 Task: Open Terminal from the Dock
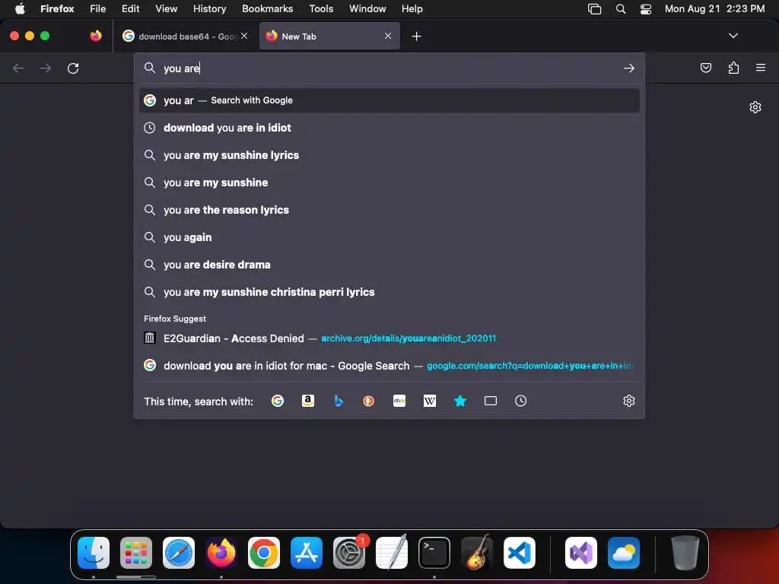point(434,552)
